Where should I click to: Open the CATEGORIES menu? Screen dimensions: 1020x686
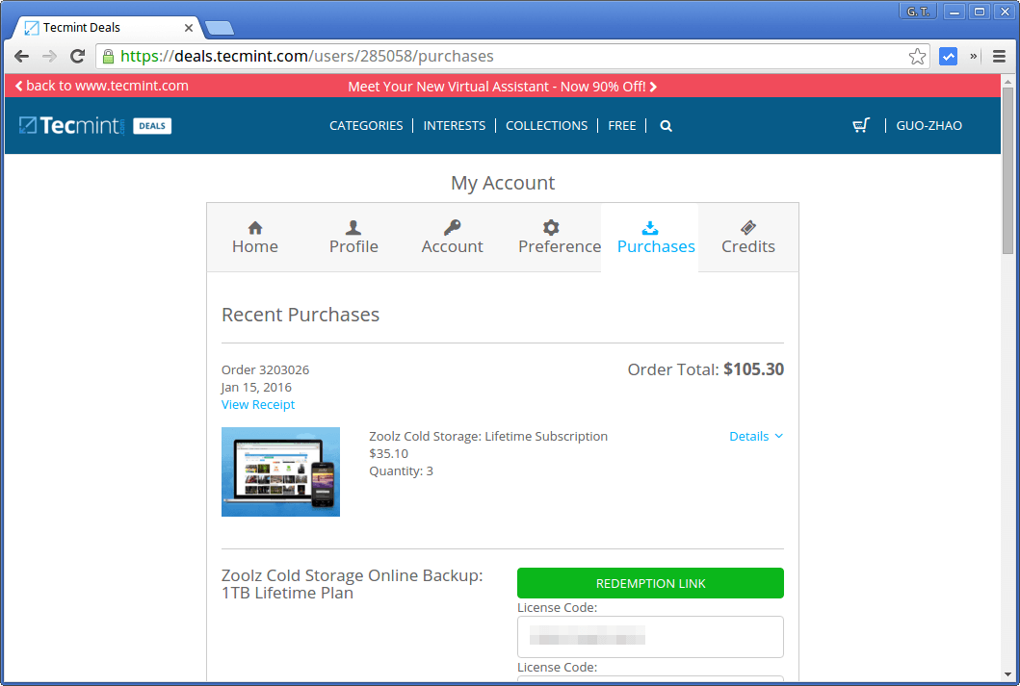(x=366, y=125)
